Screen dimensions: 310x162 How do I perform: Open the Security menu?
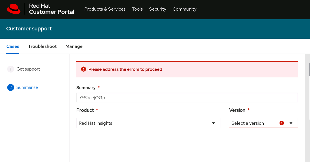(158, 9)
